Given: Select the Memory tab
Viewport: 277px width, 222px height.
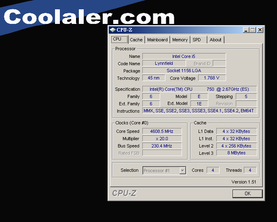Looking at the screenshot, I should 180,40.
